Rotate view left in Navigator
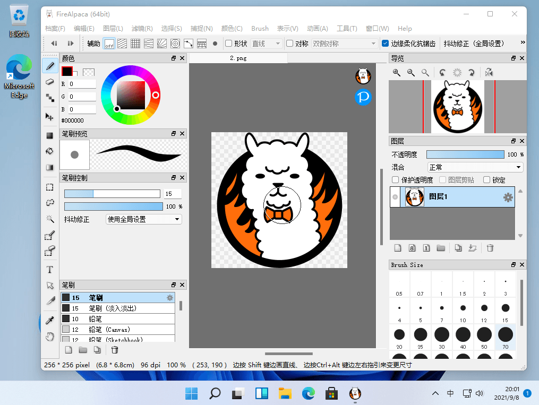This screenshot has width=539, height=405. pyautogui.click(x=442, y=73)
